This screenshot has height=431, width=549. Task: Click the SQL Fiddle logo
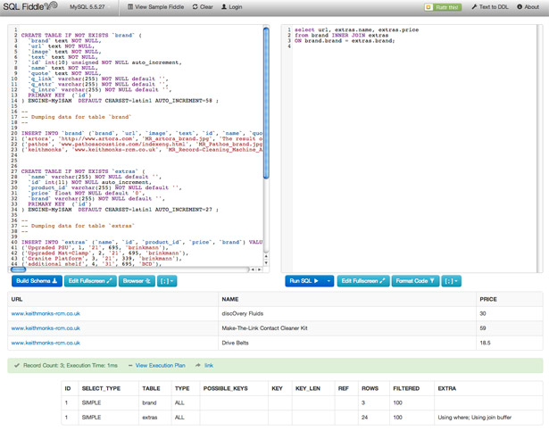click(x=29, y=6)
